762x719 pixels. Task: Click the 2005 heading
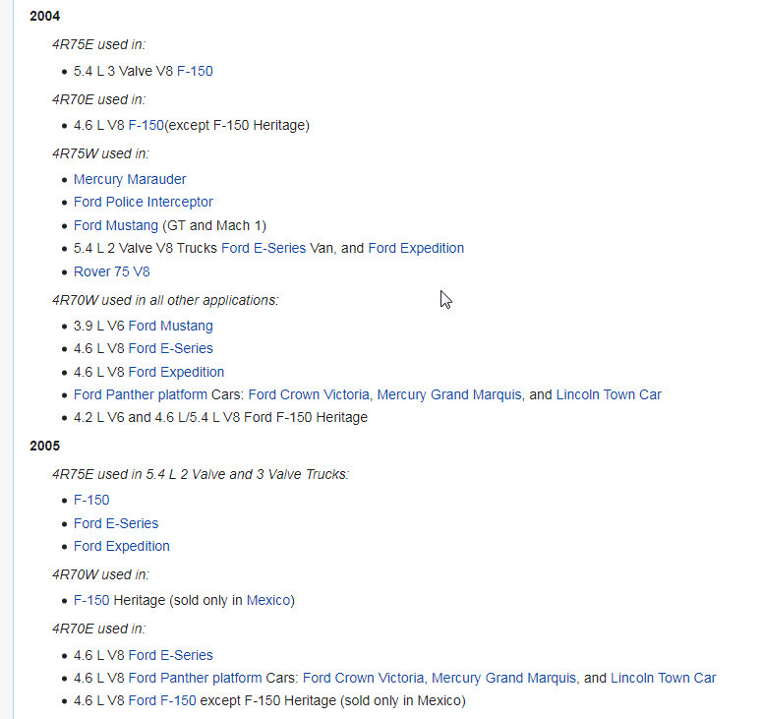(x=44, y=446)
